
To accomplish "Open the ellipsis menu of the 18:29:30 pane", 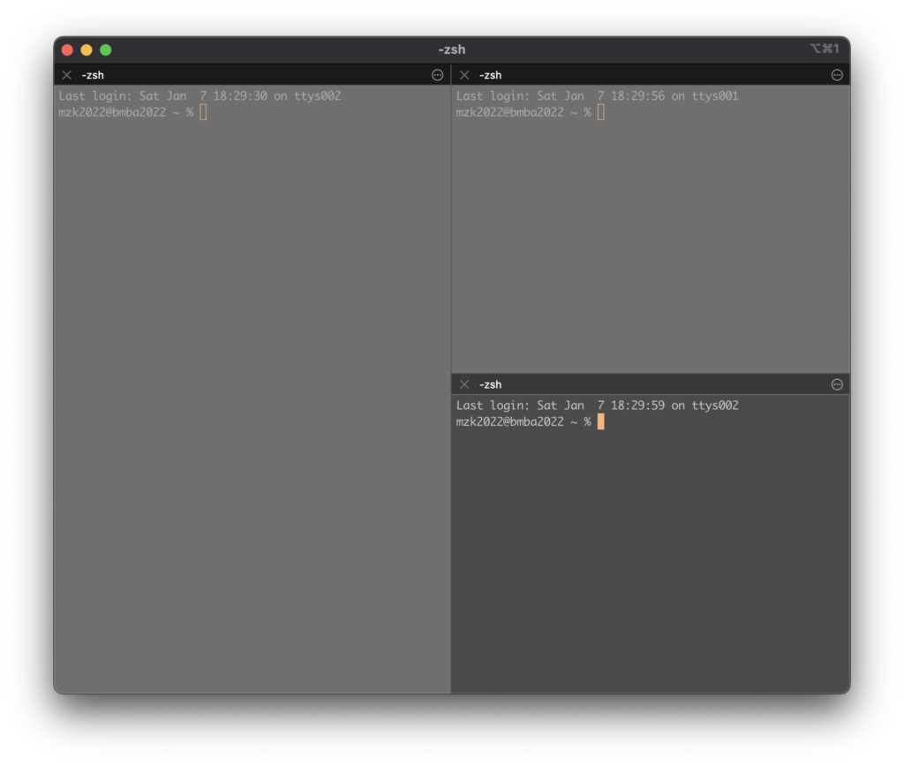I will click(x=438, y=75).
